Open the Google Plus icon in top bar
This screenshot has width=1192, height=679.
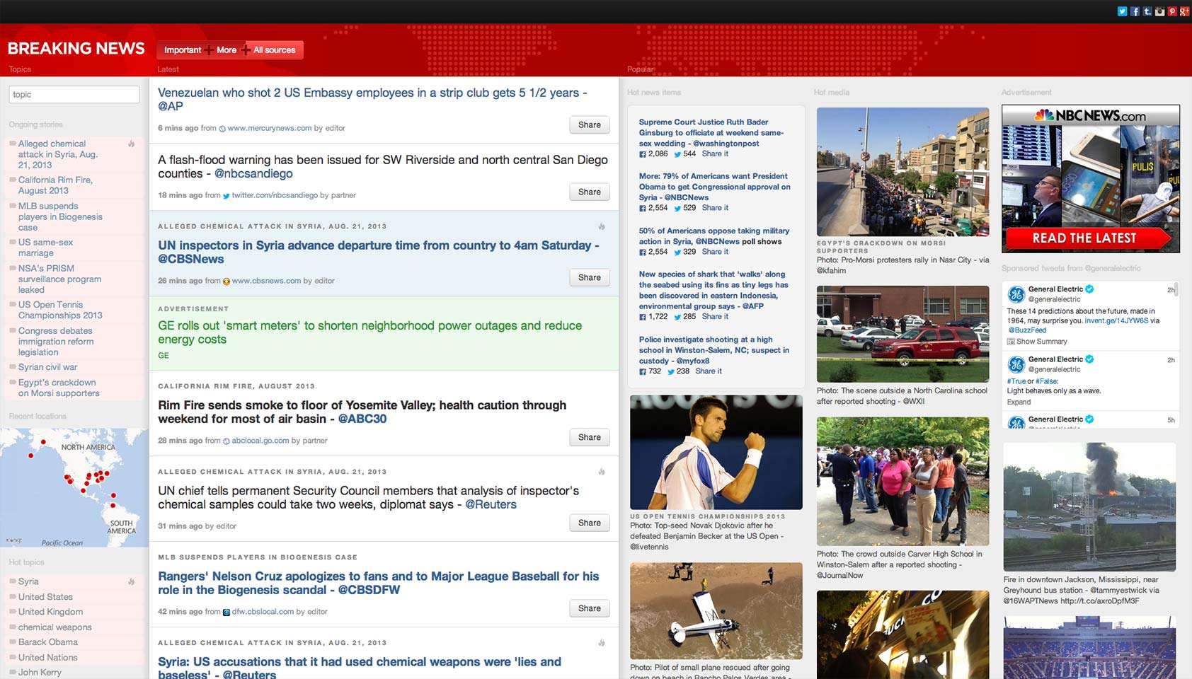point(1185,11)
